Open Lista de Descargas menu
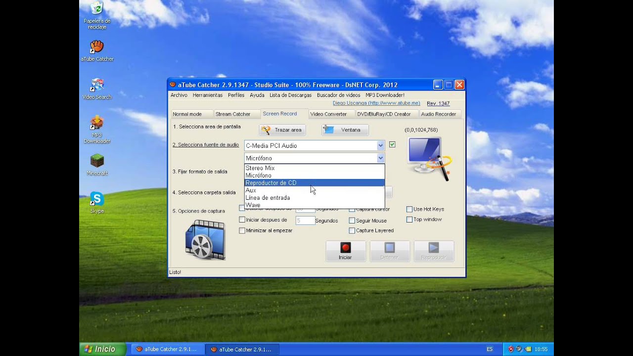 point(291,95)
